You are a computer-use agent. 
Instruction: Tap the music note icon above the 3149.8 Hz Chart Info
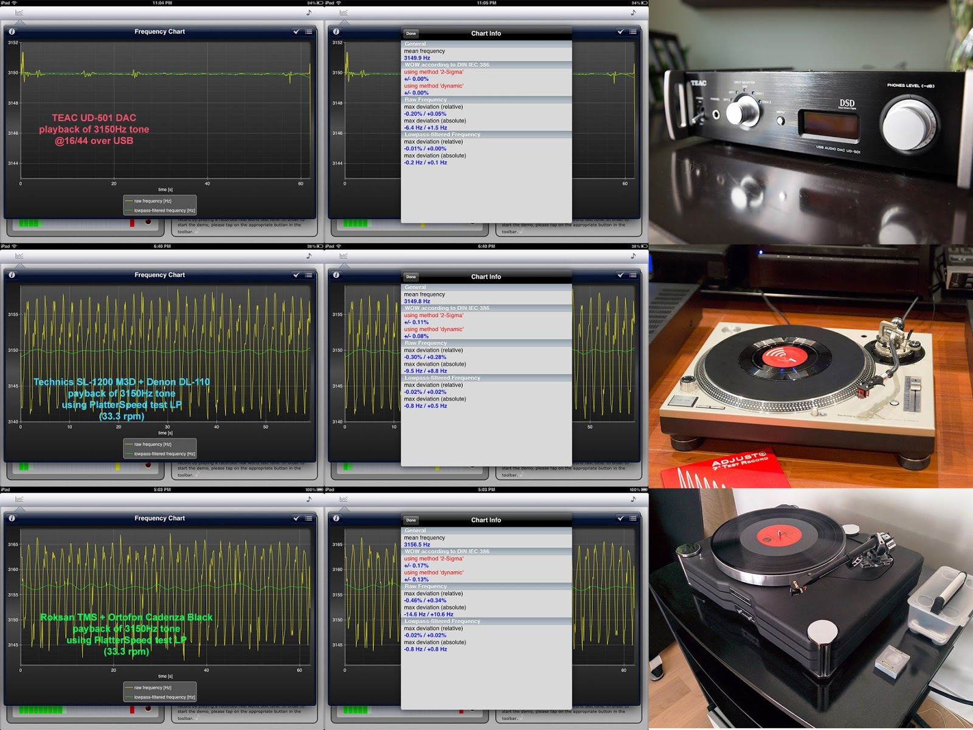pyautogui.click(x=633, y=256)
